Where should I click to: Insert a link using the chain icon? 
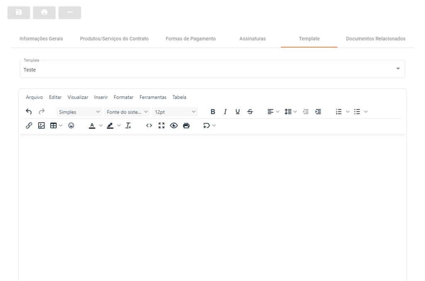(29, 126)
